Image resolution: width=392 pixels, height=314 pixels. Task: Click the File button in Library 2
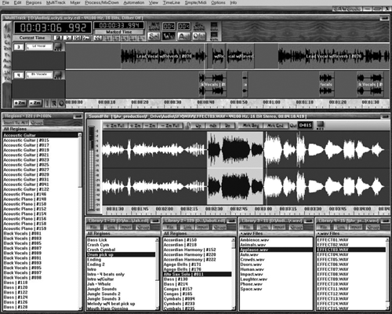pyautogui.click(x=170, y=227)
